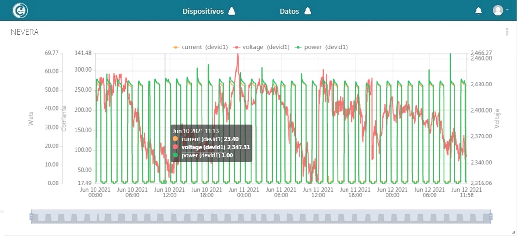Image resolution: width=517 pixels, height=236 pixels.
Task: Click the bell icon beside Dispositivos
Action: (232, 11)
